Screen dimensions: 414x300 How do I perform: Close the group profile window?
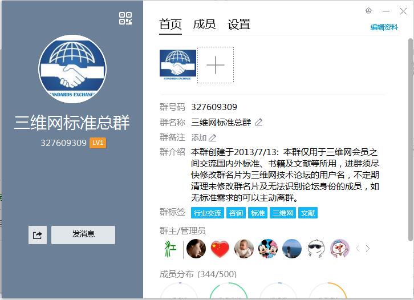(x=403, y=11)
